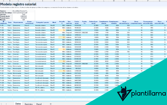The width and height of the screenshot is (167, 105).
Task: Select the 'Horas complementarias' column header
Action: pyautogui.click(x=136, y=22)
